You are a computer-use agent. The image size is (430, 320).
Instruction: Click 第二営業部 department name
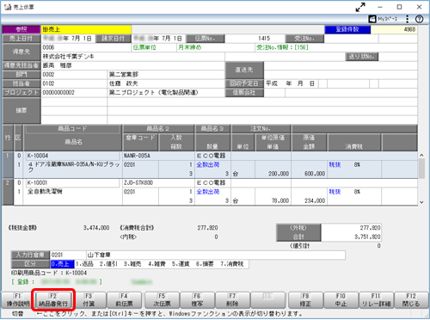[x=123, y=75]
